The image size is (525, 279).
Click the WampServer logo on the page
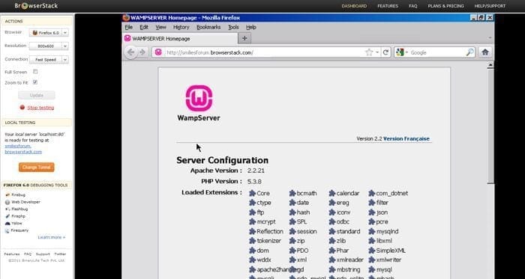point(199,102)
